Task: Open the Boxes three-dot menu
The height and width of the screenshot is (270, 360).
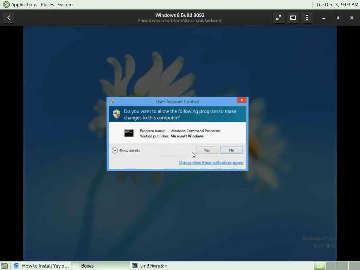Action: [307, 18]
